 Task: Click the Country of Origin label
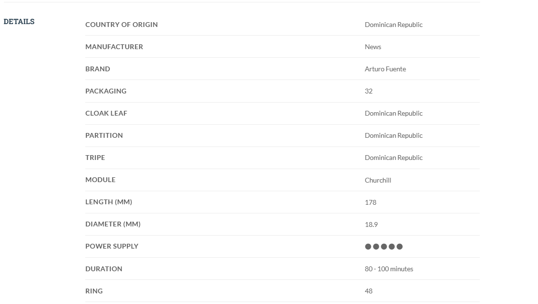[121, 25]
